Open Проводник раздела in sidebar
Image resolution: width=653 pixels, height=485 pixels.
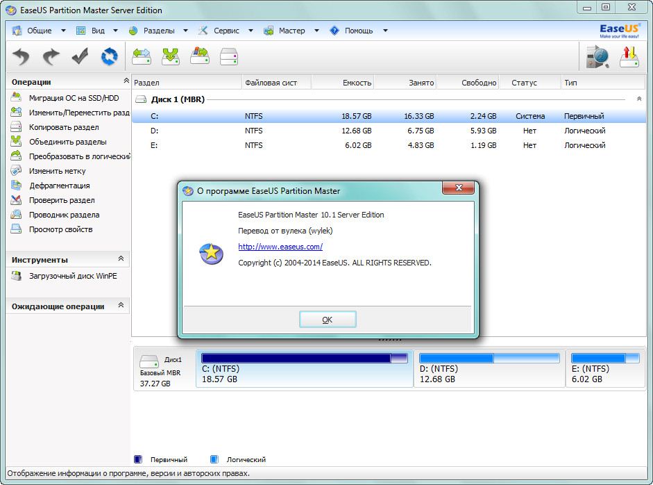64,215
